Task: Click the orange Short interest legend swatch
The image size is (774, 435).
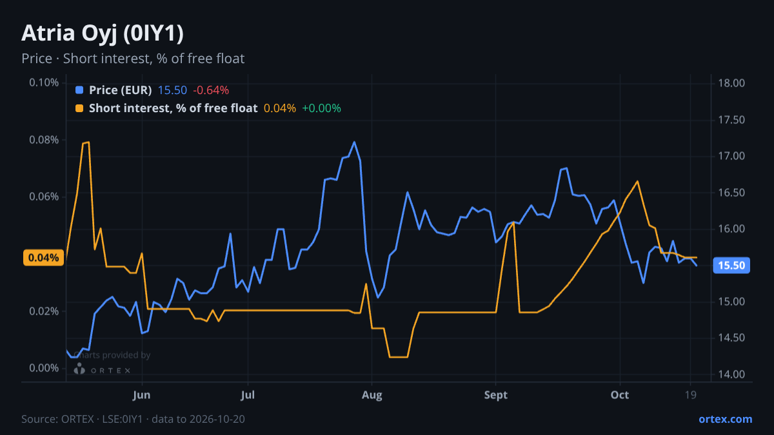Action: click(x=79, y=108)
